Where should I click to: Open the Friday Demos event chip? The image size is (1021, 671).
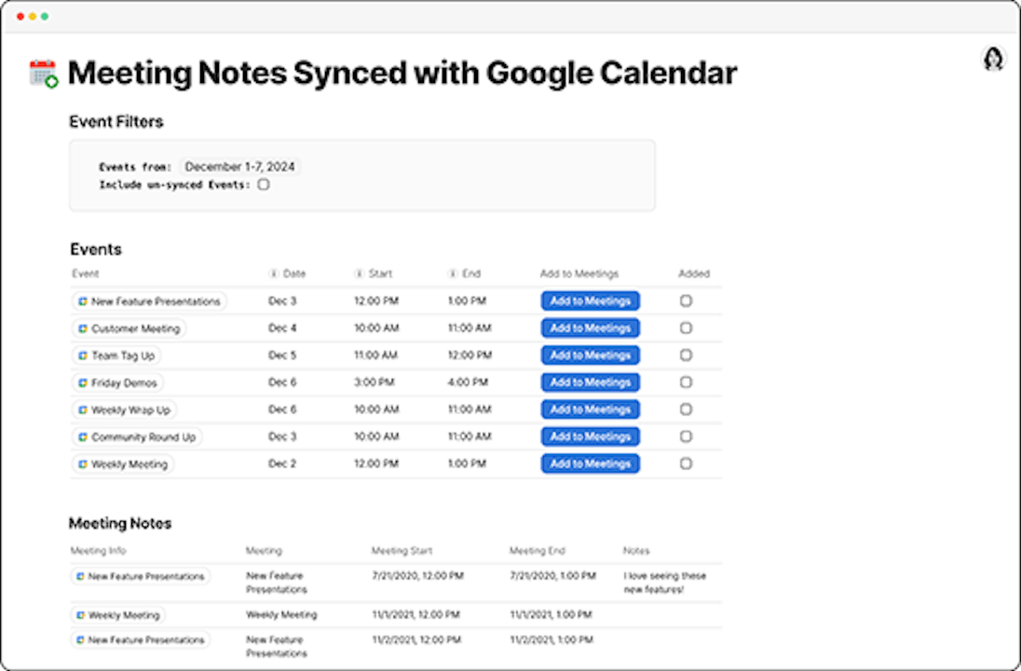coord(117,383)
